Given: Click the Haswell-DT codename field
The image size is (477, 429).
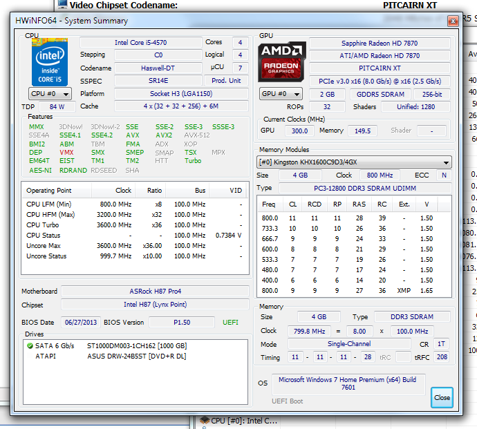Looking at the screenshot, I should (158, 68).
